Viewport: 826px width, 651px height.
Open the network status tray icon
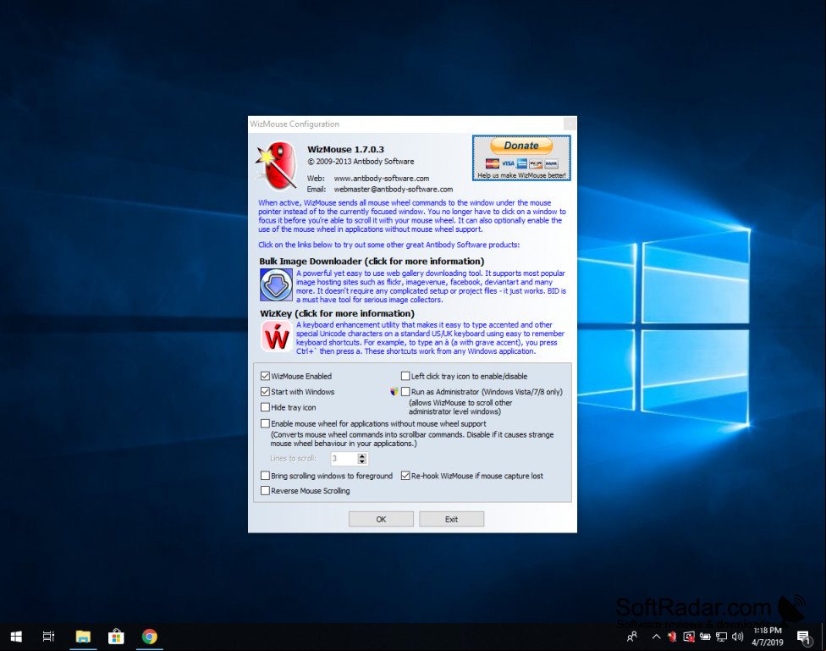tap(721, 637)
